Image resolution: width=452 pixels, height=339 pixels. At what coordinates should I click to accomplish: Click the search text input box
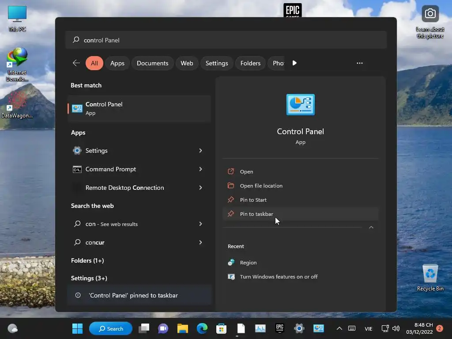tap(226, 40)
